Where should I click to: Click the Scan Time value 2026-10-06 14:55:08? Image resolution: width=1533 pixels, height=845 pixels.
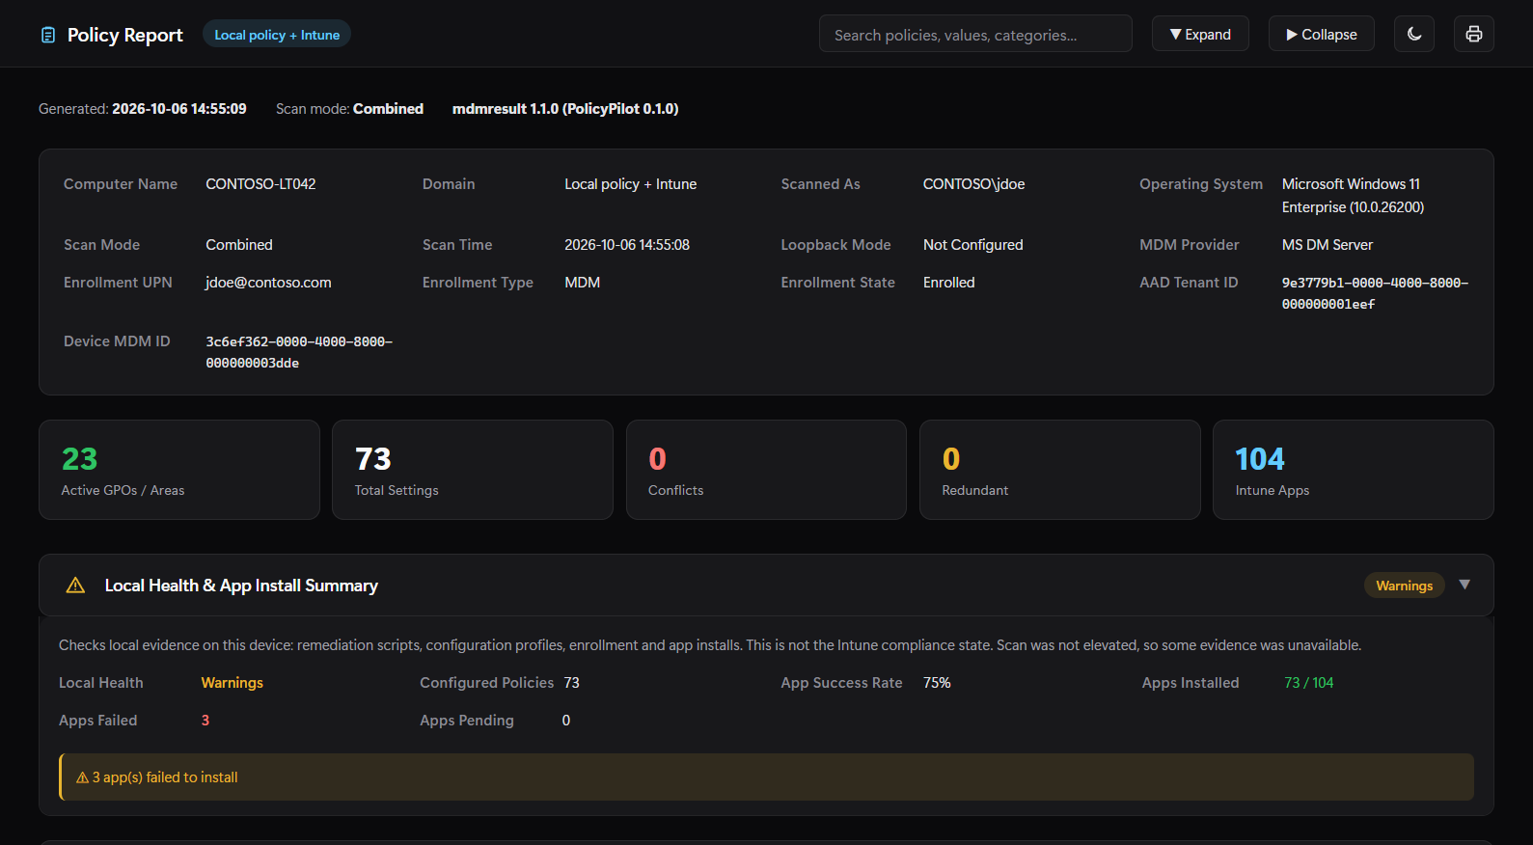click(627, 245)
